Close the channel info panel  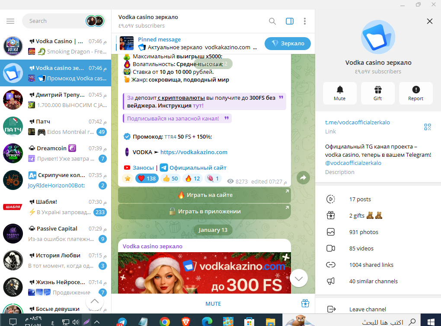[429, 21]
